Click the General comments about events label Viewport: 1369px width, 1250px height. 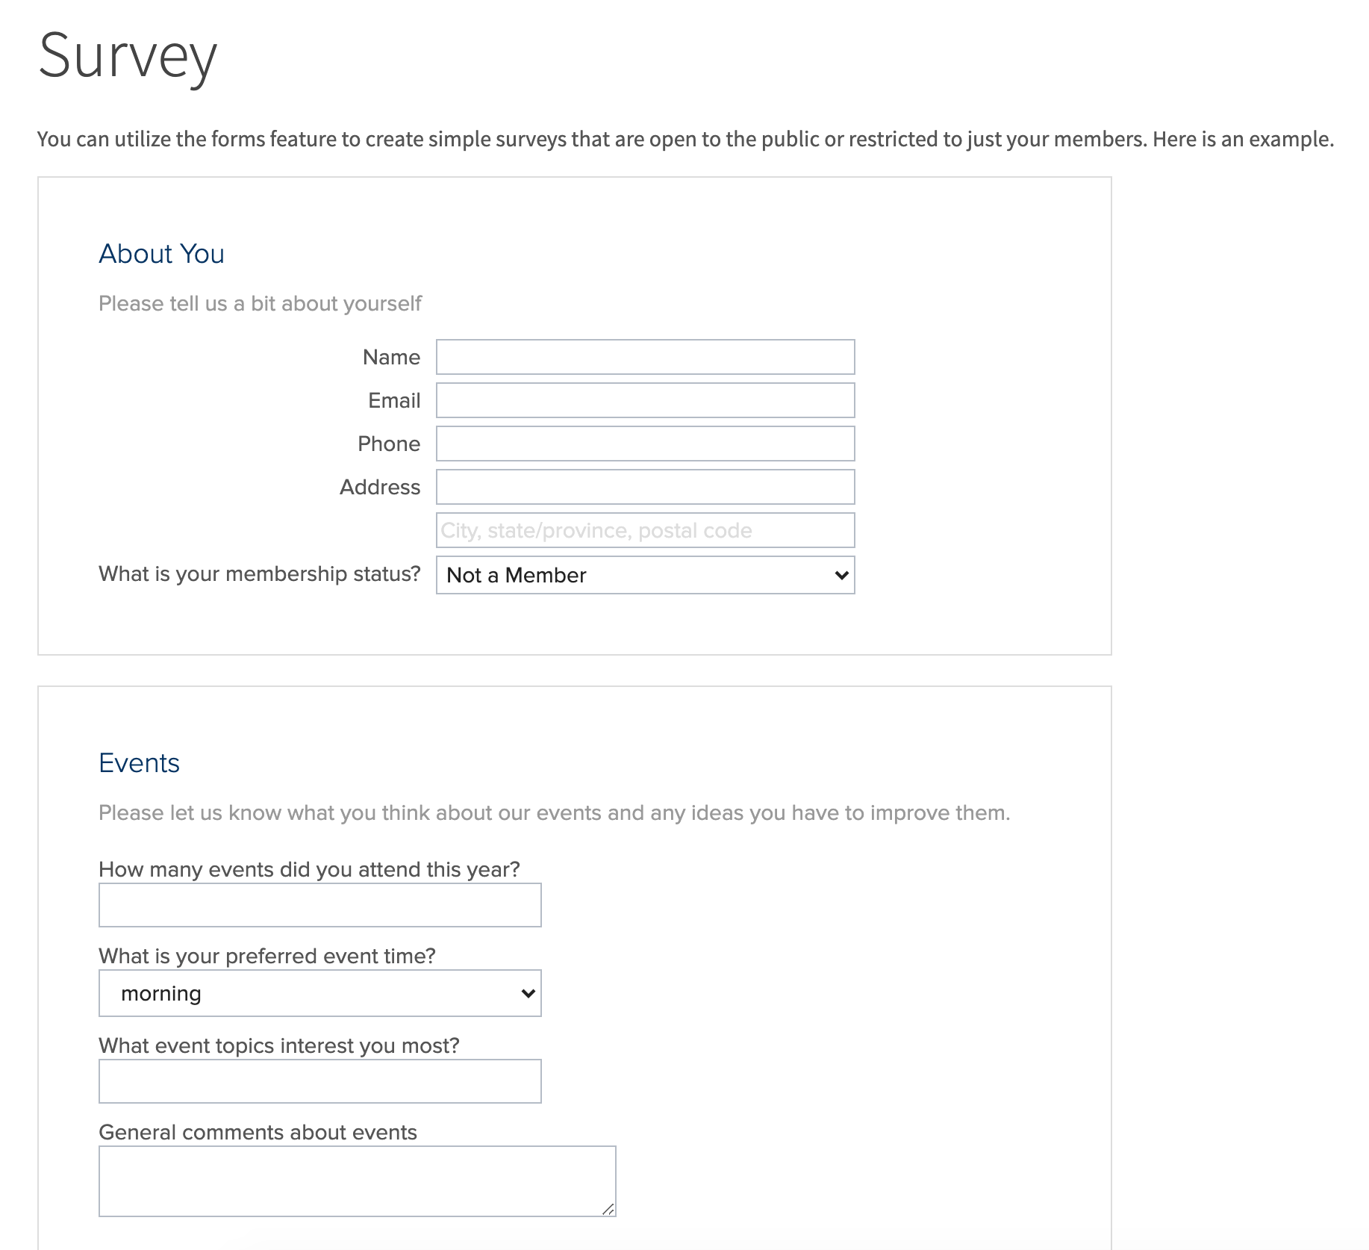[x=258, y=1133]
